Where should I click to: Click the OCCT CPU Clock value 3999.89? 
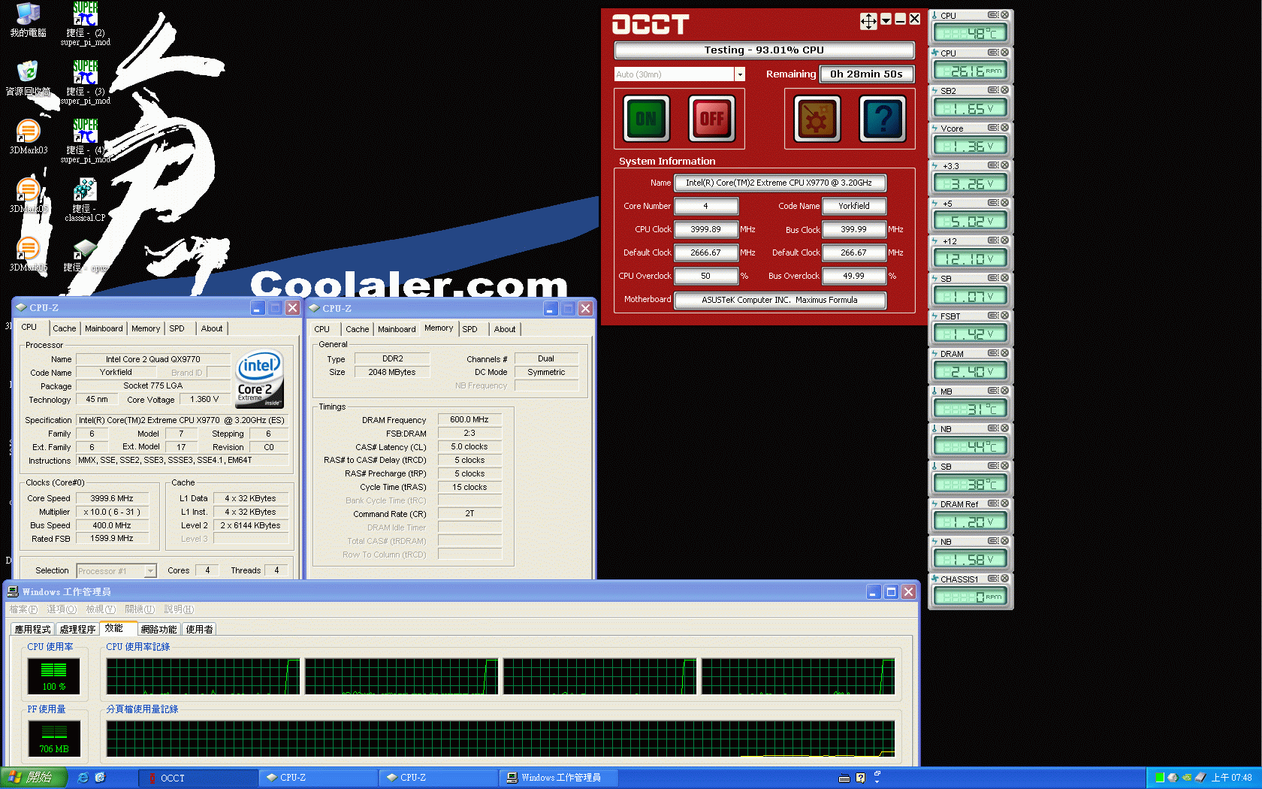coord(706,229)
